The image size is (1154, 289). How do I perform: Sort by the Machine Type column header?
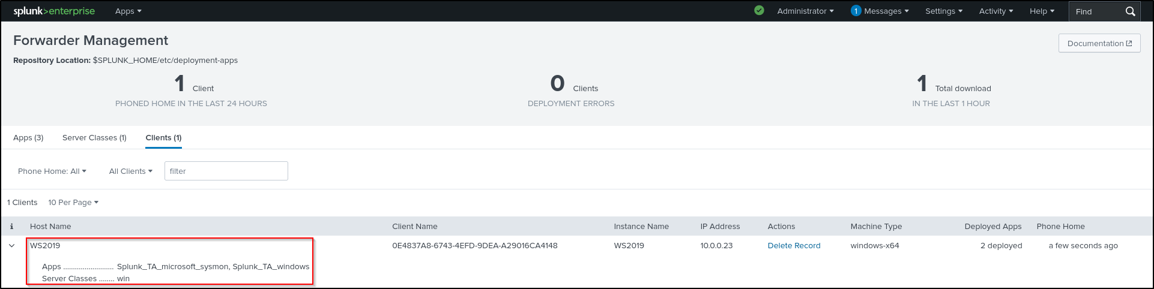tap(876, 226)
